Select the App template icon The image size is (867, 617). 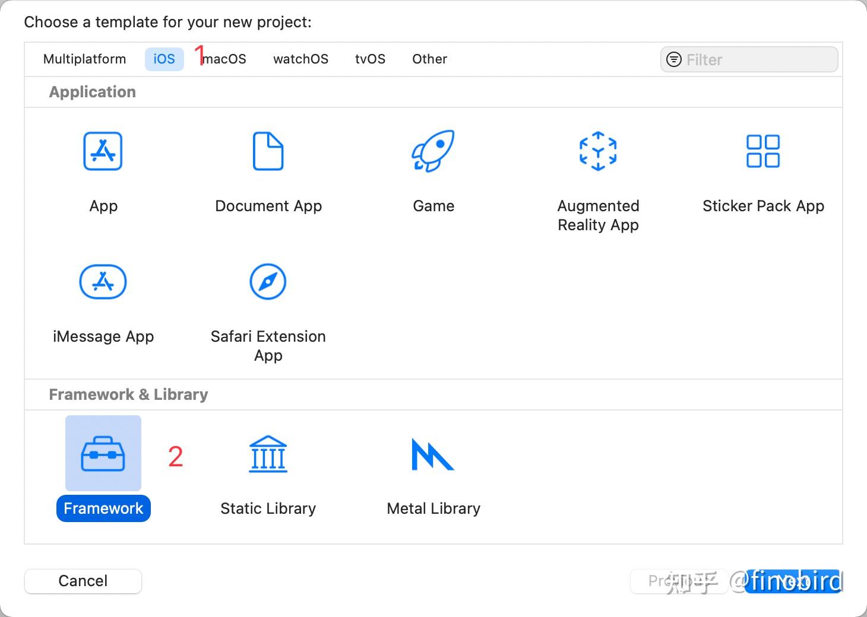(x=103, y=151)
